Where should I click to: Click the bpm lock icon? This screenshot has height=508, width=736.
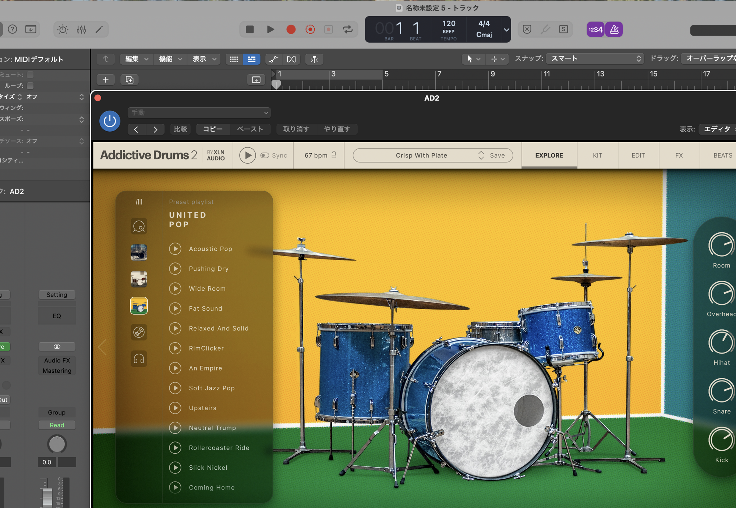pyautogui.click(x=334, y=155)
